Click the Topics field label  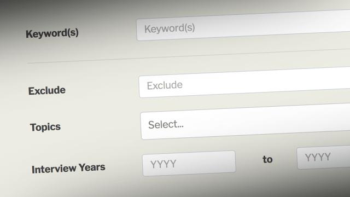click(45, 127)
